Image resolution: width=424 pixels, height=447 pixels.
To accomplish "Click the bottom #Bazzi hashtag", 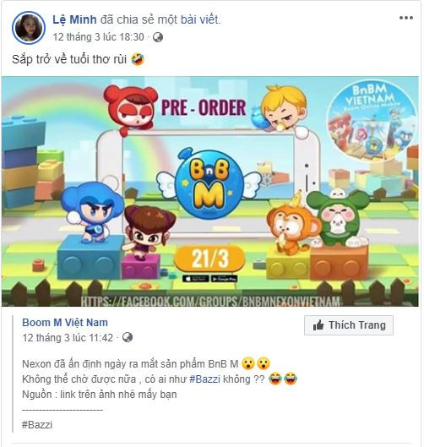I will coord(37,425).
